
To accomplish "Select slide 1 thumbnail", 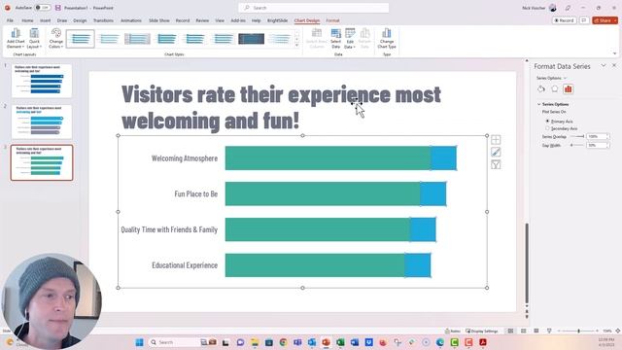I will 42,81.
